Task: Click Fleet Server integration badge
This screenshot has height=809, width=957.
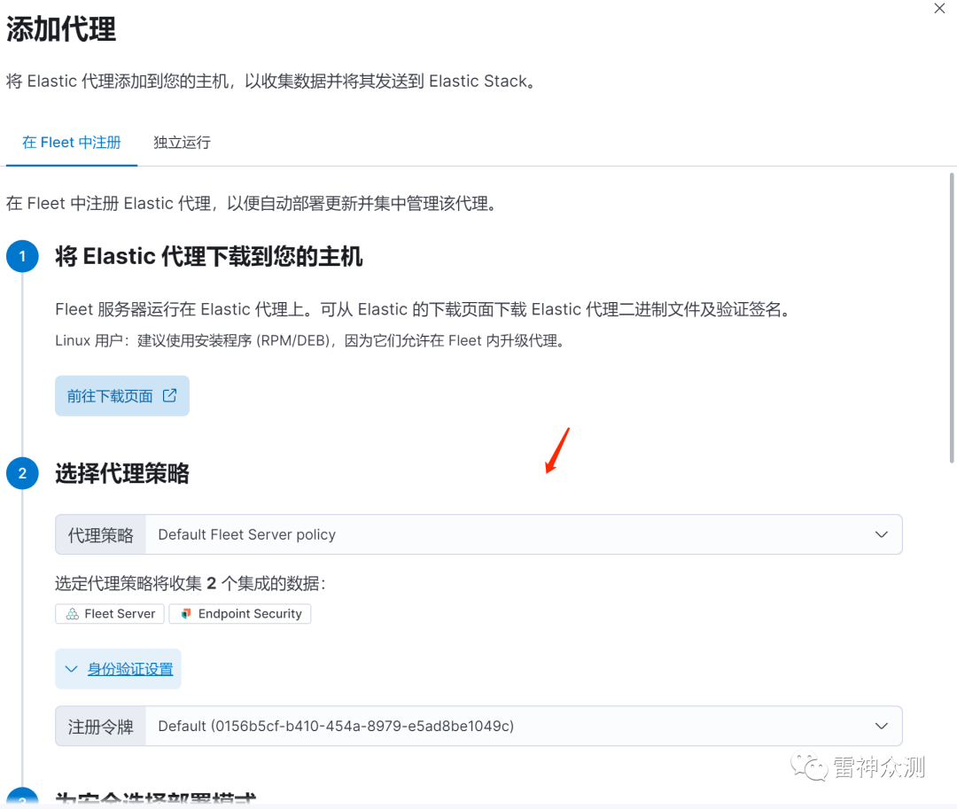Action: point(110,614)
